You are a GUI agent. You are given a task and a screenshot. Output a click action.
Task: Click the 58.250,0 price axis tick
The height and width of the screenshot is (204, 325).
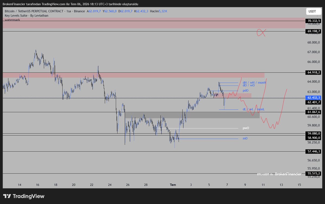tap(314, 142)
